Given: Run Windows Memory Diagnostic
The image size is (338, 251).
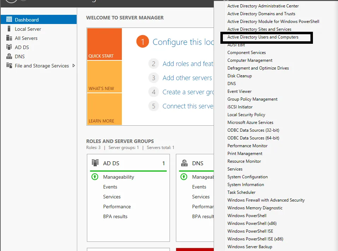Looking at the screenshot, I should [255, 208].
